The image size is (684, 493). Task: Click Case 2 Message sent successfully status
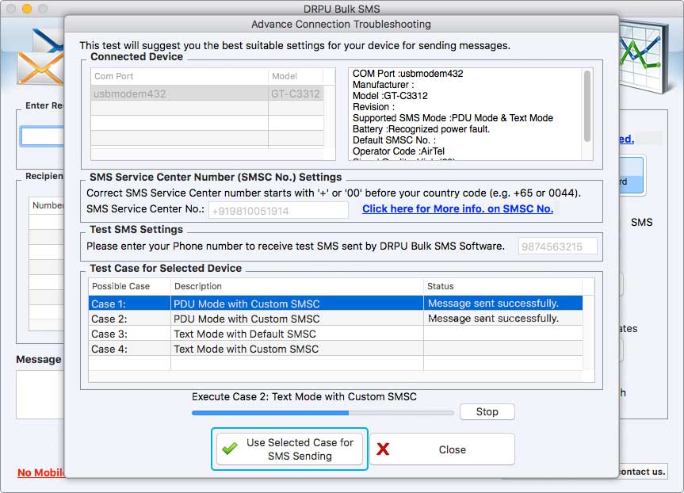493,319
